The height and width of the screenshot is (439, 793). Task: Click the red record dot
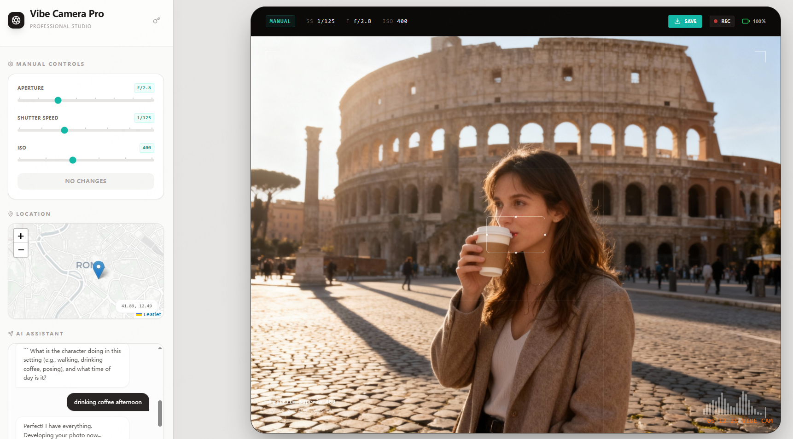click(x=716, y=21)
